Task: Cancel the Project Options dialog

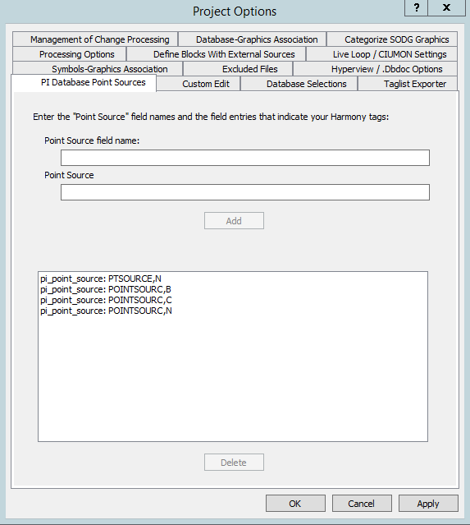Action: pyautogui.click(x=362, y=504)
